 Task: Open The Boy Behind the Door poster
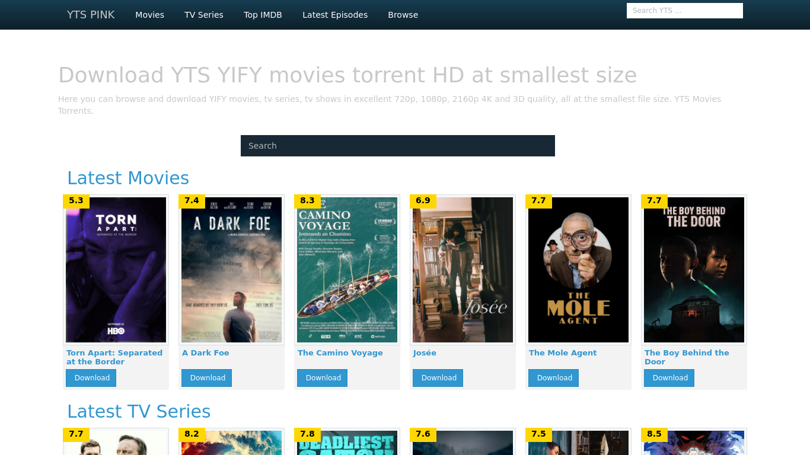tap(694, 270)
